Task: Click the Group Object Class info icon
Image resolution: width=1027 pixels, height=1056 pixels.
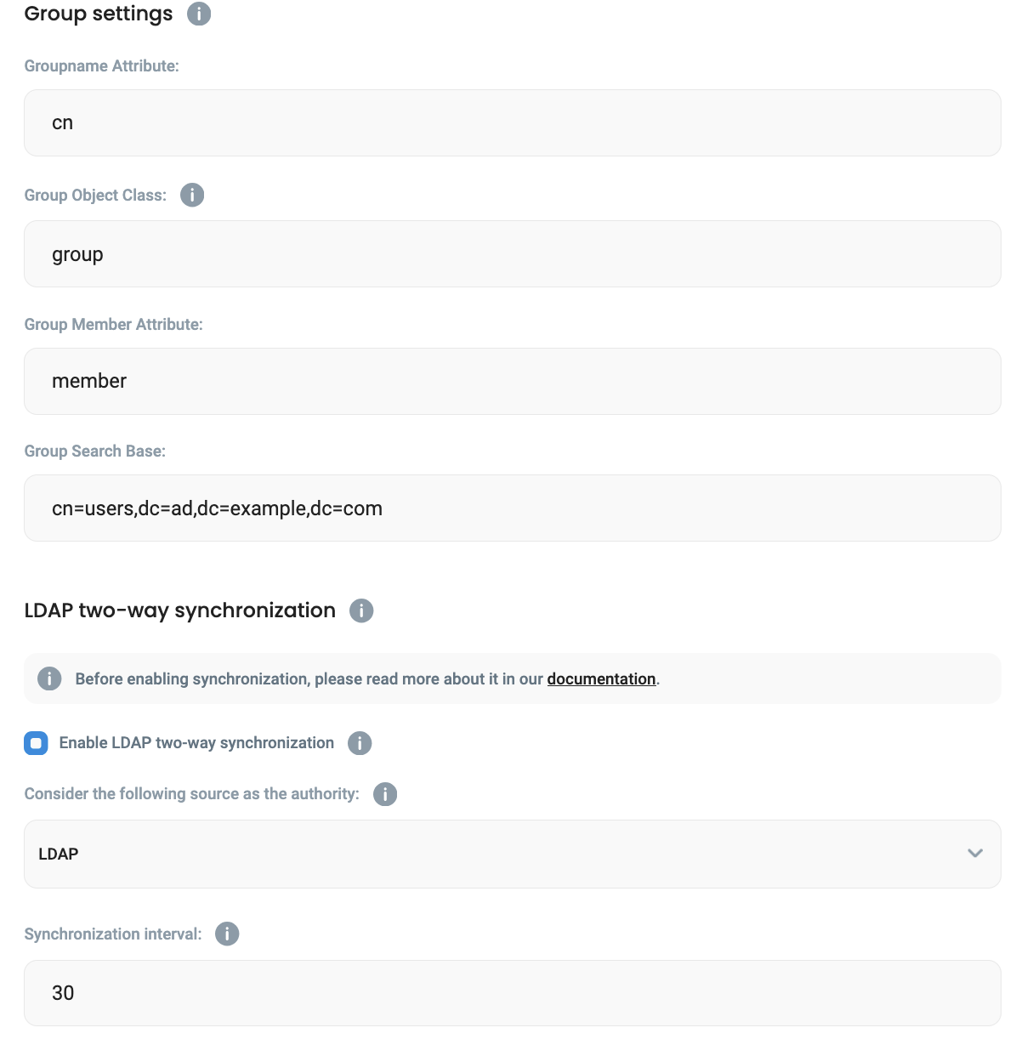Action: coord(192,195)
